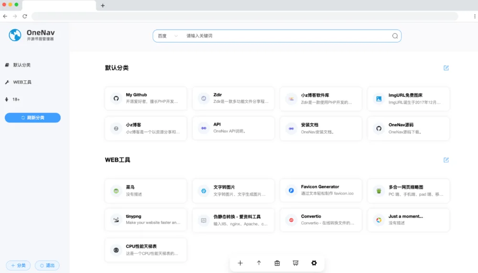Click the browser back arrow
The height and width of the screenshot is (273, 478).
tap(5, 16)
